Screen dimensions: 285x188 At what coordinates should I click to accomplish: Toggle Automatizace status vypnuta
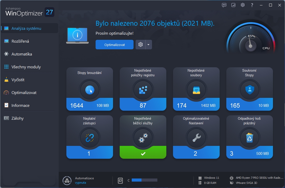(80, 183)
